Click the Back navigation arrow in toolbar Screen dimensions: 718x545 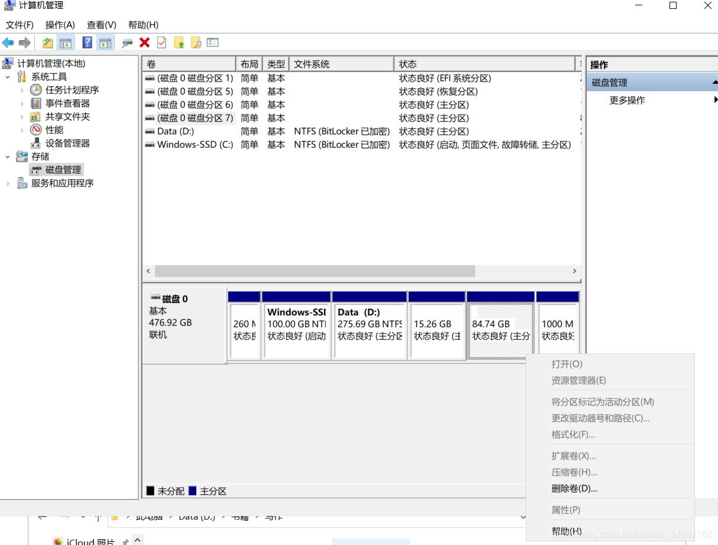point(8,42)
